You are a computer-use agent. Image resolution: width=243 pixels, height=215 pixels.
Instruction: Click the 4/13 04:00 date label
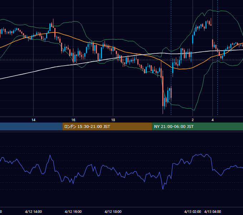tap(213, 211)
